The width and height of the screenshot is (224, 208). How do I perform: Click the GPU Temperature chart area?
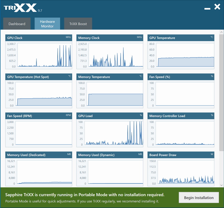pos(185,55)
